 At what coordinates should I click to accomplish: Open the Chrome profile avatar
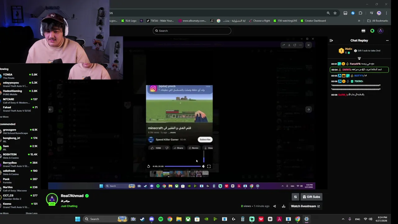point(379,13)
